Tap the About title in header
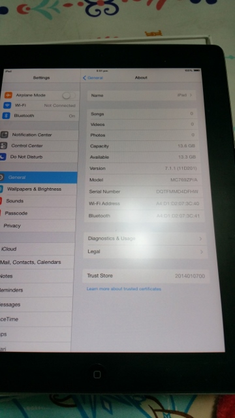Viewport: 235px width, 418px height. point(141,78)
